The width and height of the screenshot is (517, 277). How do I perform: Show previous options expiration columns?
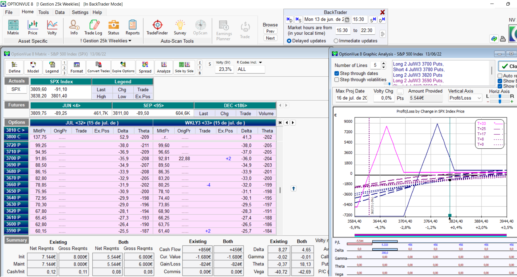(x=287, y=123)
